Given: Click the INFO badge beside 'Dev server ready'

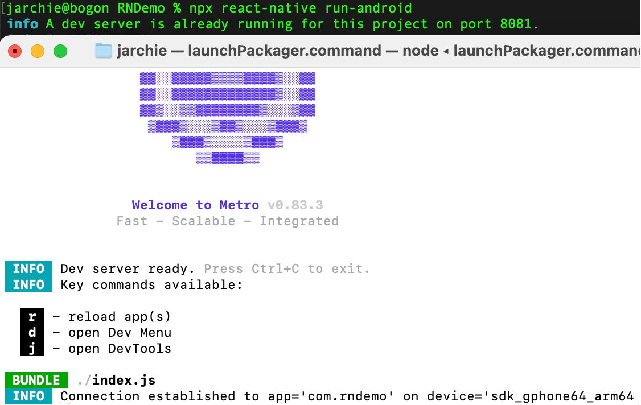Looking at the screenshot, I should [28, 268].
